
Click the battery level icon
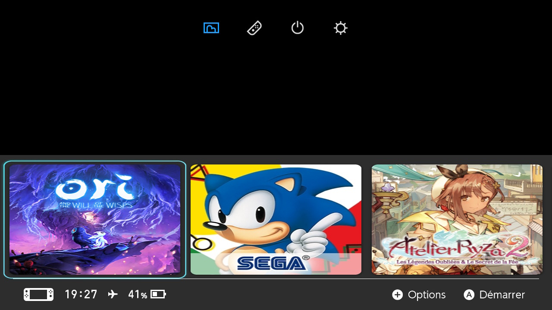click(158, 294)
